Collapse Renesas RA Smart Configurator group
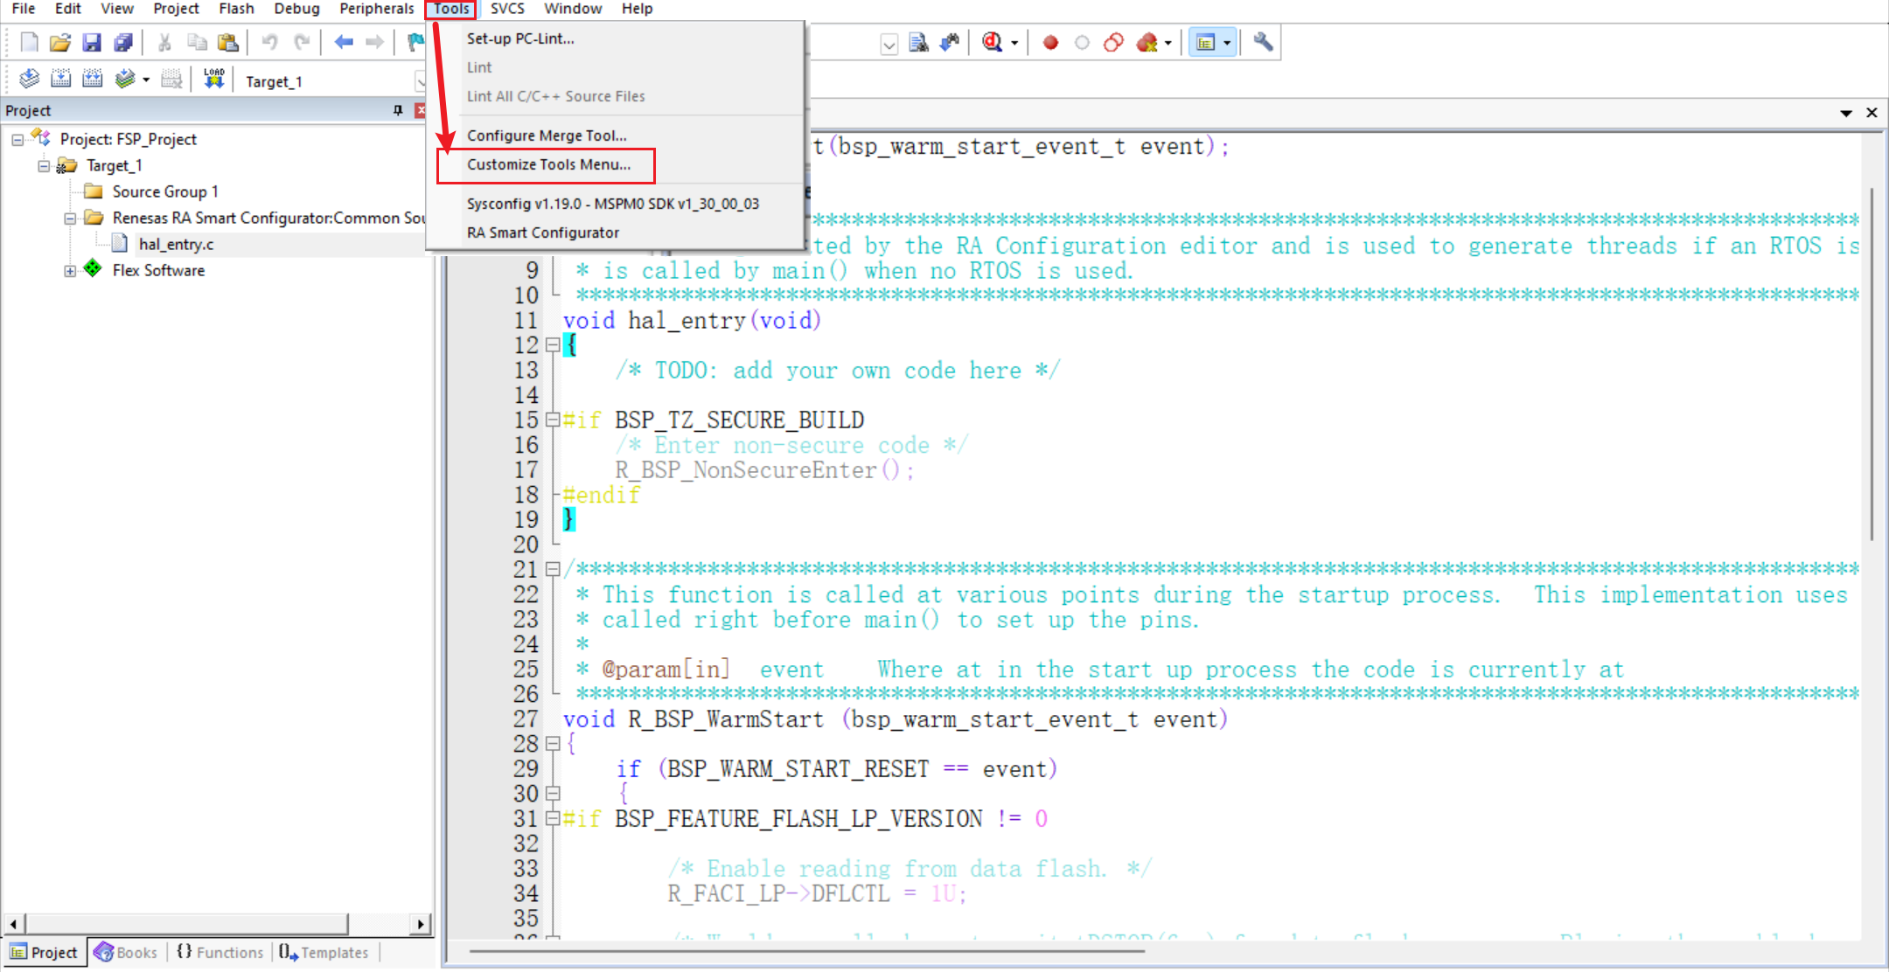 pyautogui.click(x=70, y=219)
